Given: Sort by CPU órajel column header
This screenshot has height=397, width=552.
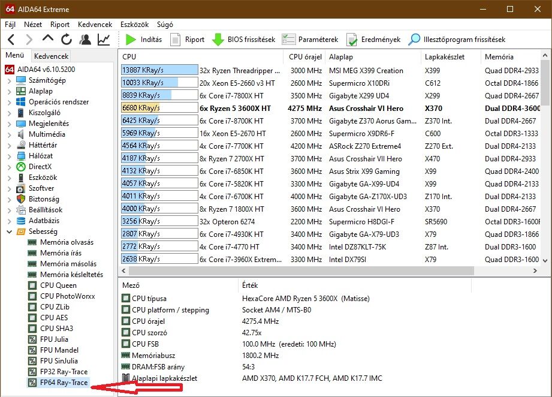Looking at the screenshot, I should click(305, 57).
